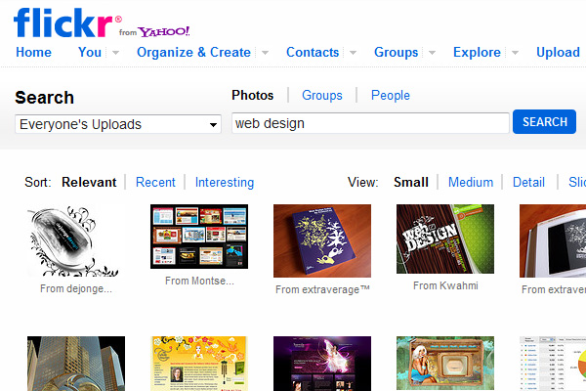
Task: Expand the Groups navigation dropdown arrow
Action: 432,53
